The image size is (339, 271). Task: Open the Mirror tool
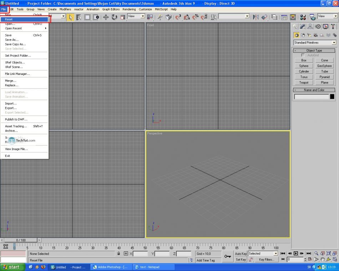pos(255,17)
